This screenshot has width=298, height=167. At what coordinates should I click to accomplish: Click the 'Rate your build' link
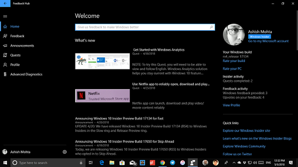pyautogui.click(x=234, y=61)
